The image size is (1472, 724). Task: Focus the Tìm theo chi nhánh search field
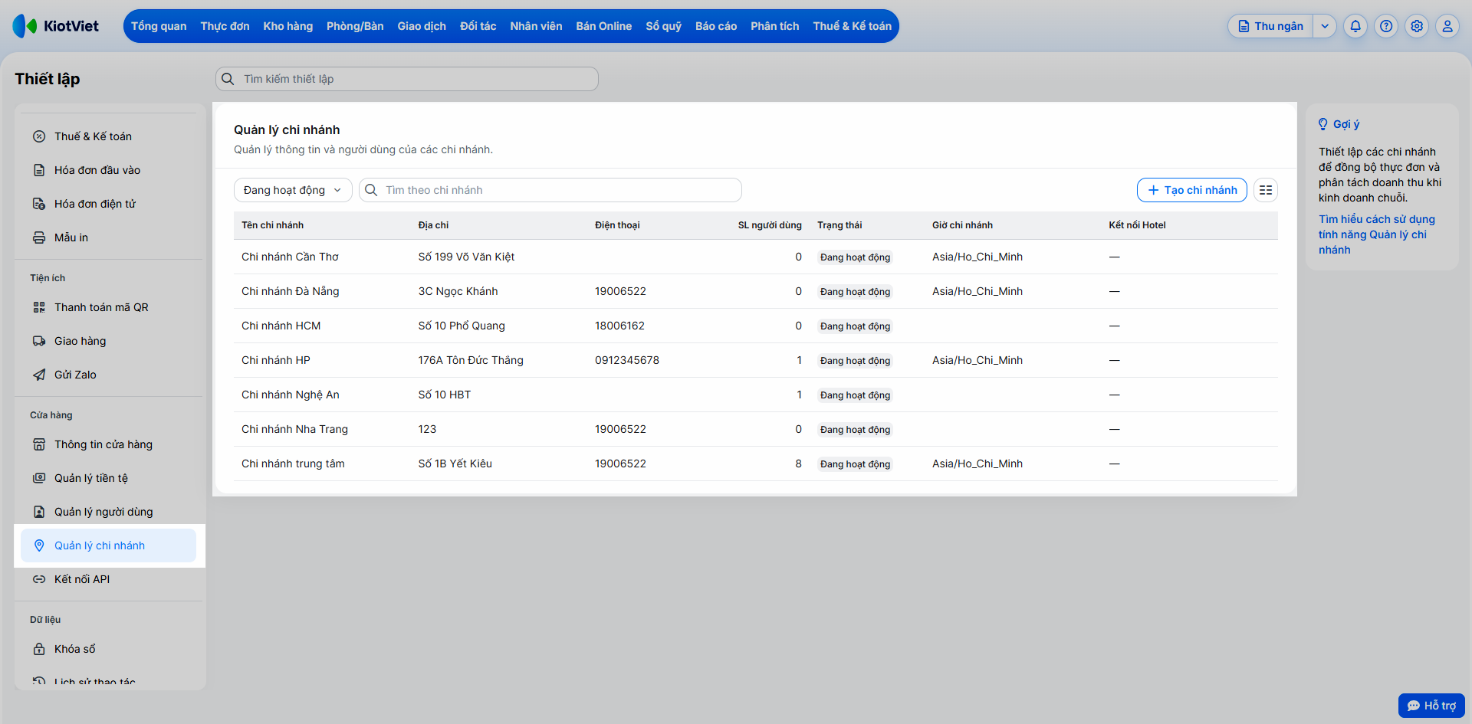coord(550,190)
